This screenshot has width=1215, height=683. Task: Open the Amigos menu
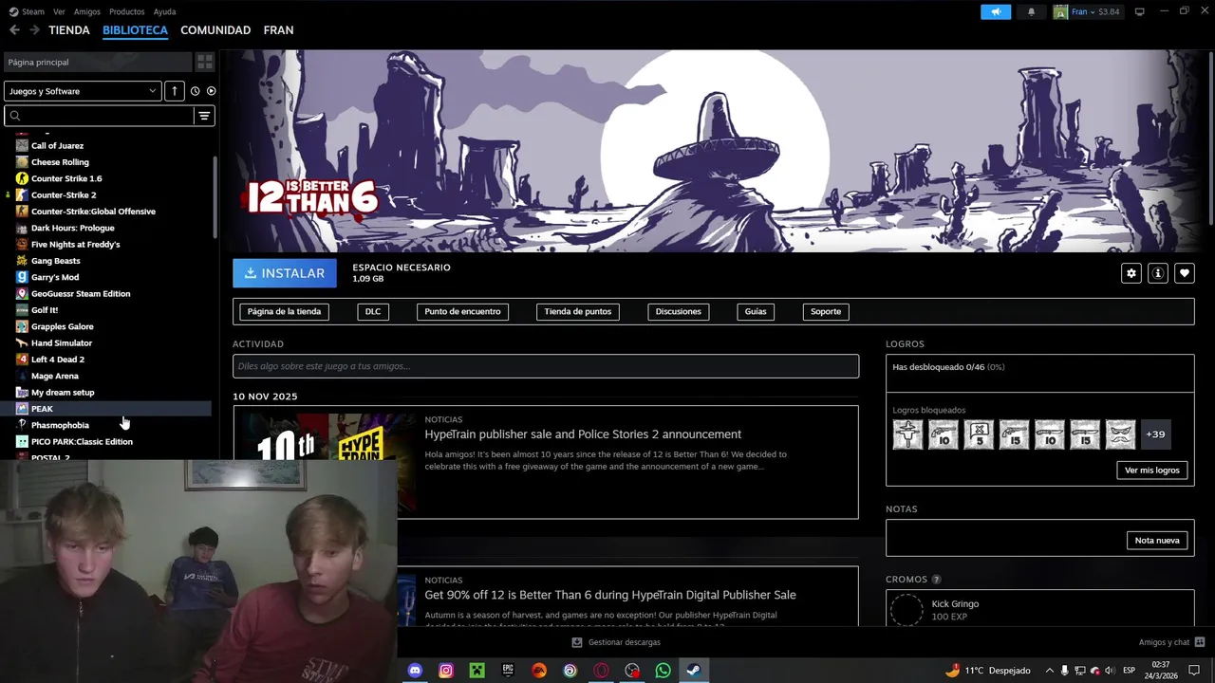87,12
